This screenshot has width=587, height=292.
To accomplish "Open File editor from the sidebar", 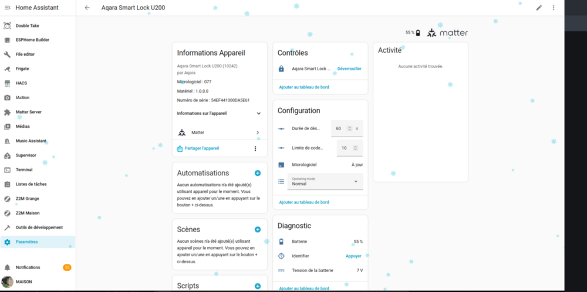I will (x=38, y=54).
